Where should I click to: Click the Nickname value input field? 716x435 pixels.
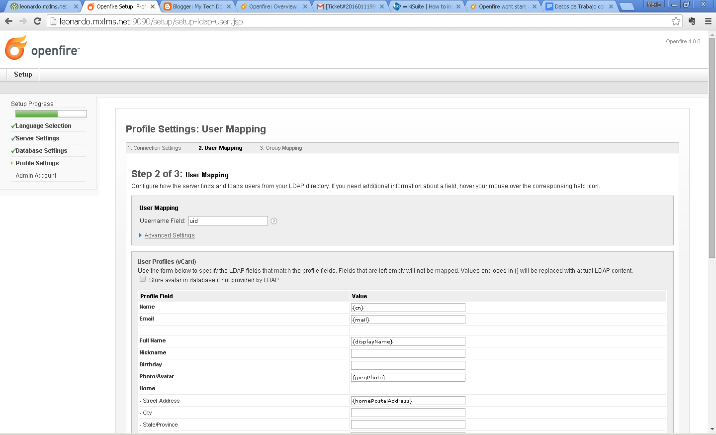click(x=408, y=353)
